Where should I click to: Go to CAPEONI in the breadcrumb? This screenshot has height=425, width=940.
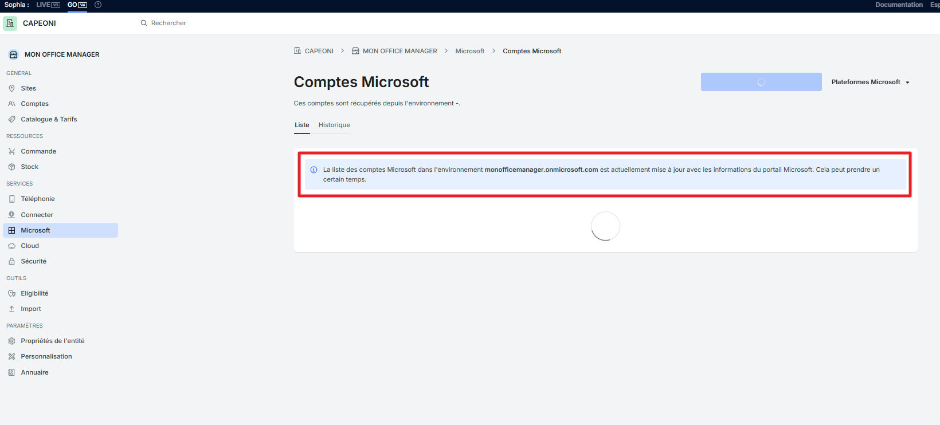click(314, 51)
